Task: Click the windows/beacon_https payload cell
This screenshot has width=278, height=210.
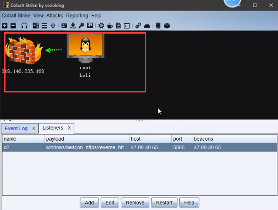Action: click(x=87, y=147)
